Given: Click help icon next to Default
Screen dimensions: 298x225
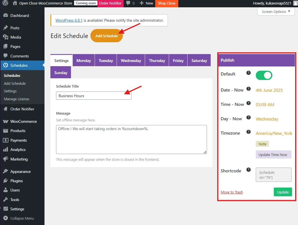Looking at the screenshot, I should pos(249,73).
